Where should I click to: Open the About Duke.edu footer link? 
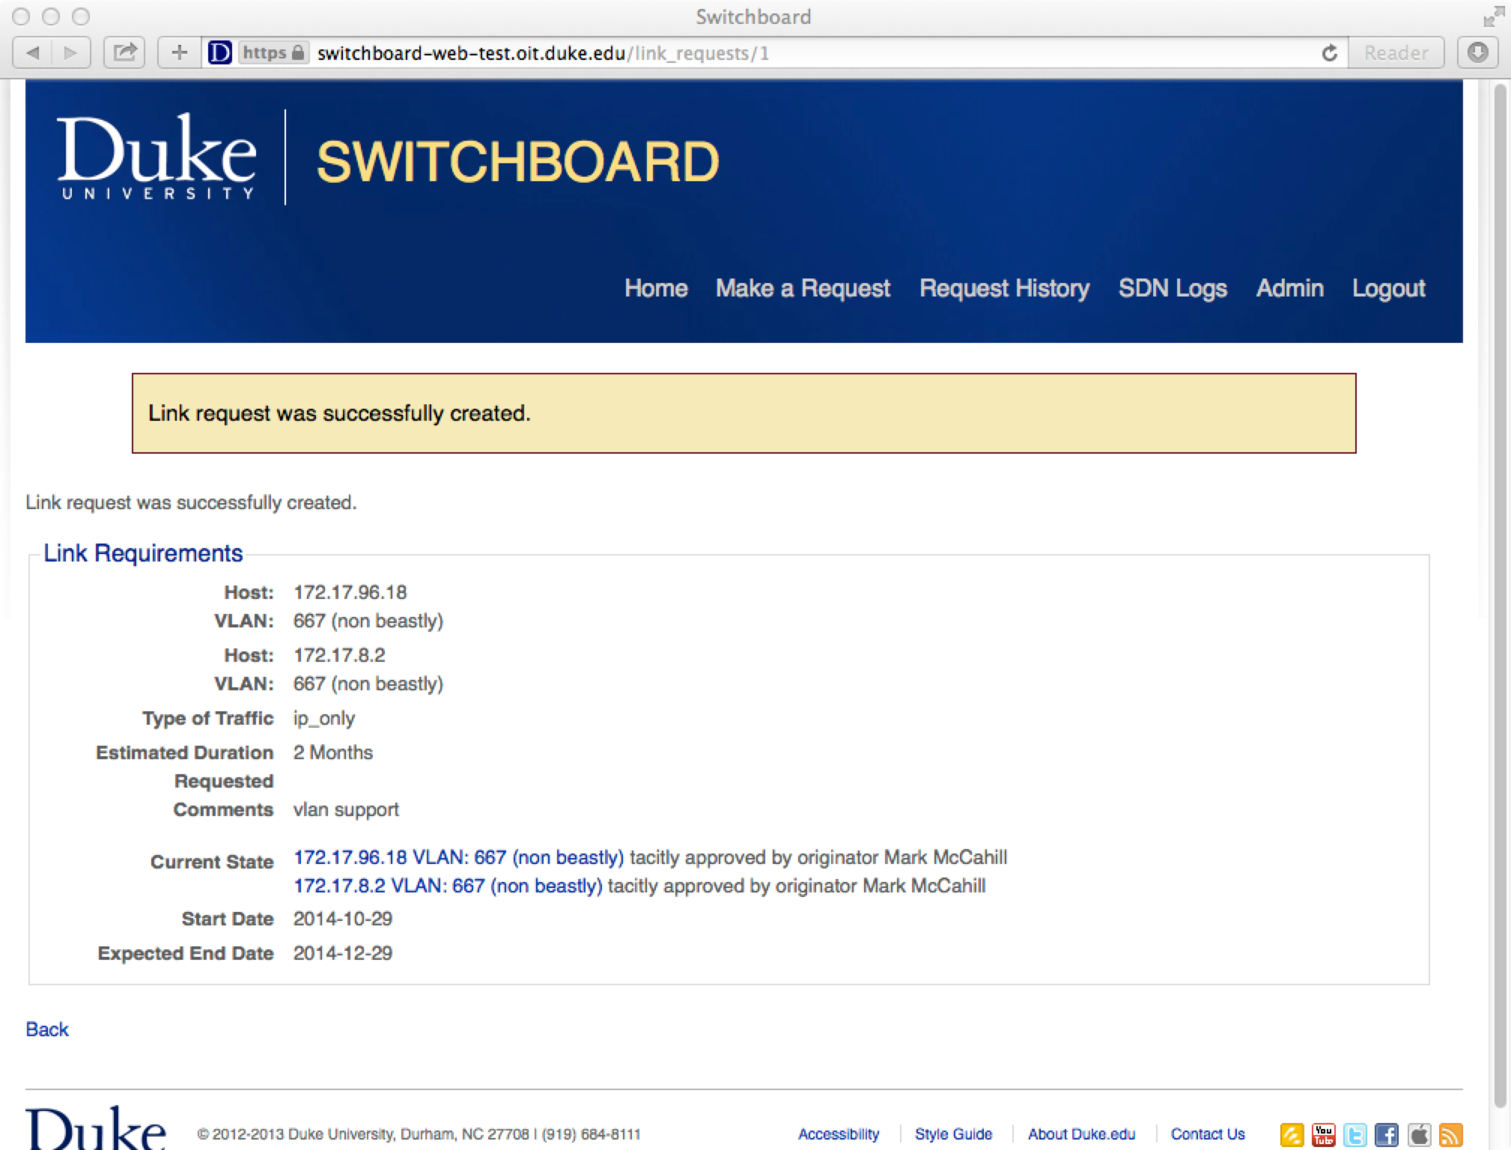click(x=1081, y=1134)
